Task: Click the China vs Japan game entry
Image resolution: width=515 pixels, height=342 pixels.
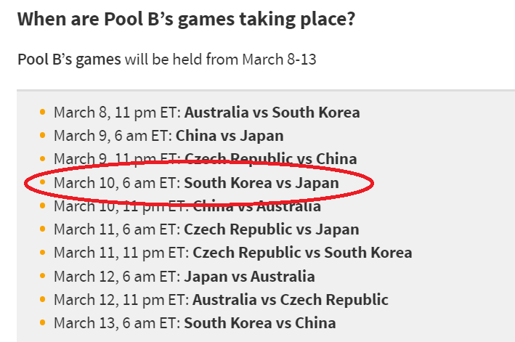Action: pos(230,136)
